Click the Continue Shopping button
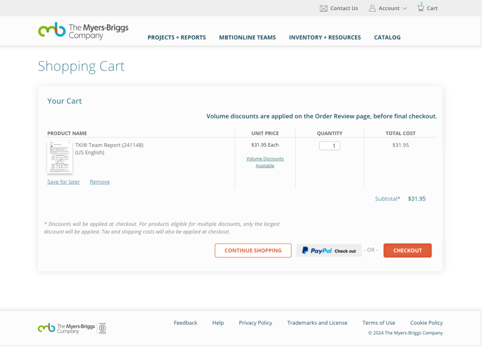The image size is (482, 347). click(x=253, y=250)
